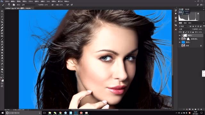Image resolution: width=205 pixels, height=115 pixels.
Task: Select the Type tool
Action: pos(2,61)
